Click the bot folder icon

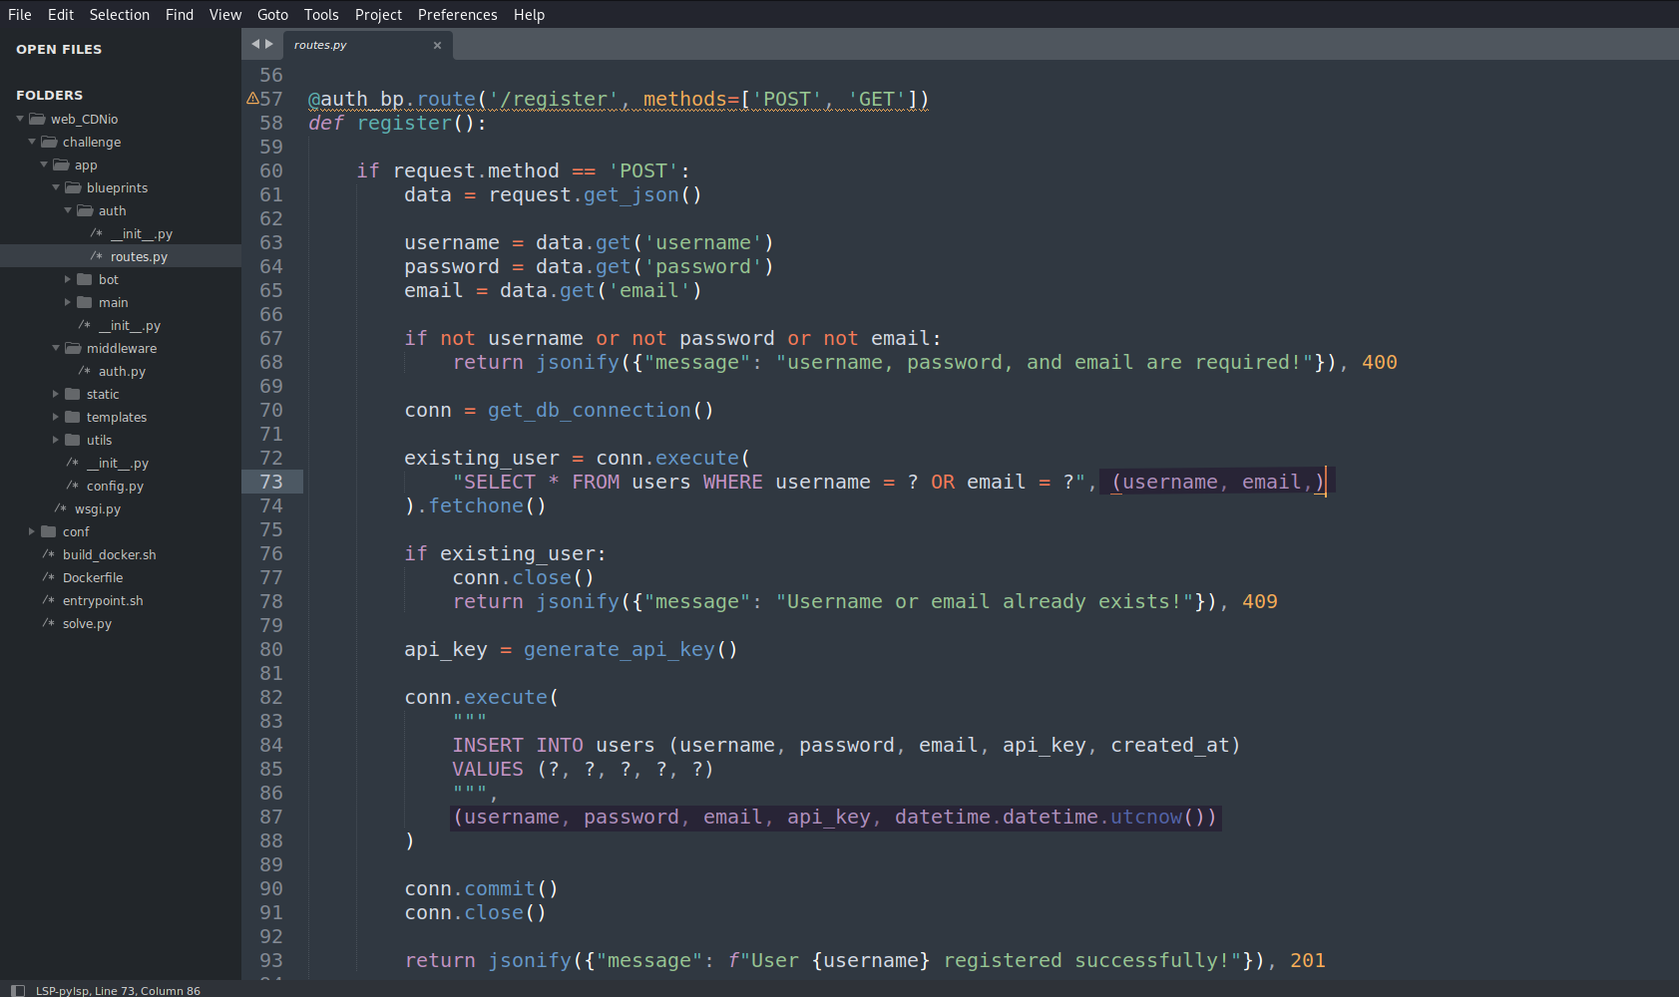[x=85, y=279]
